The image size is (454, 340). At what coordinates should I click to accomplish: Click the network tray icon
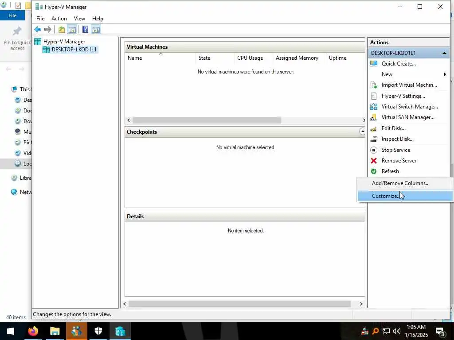point(386,331)
